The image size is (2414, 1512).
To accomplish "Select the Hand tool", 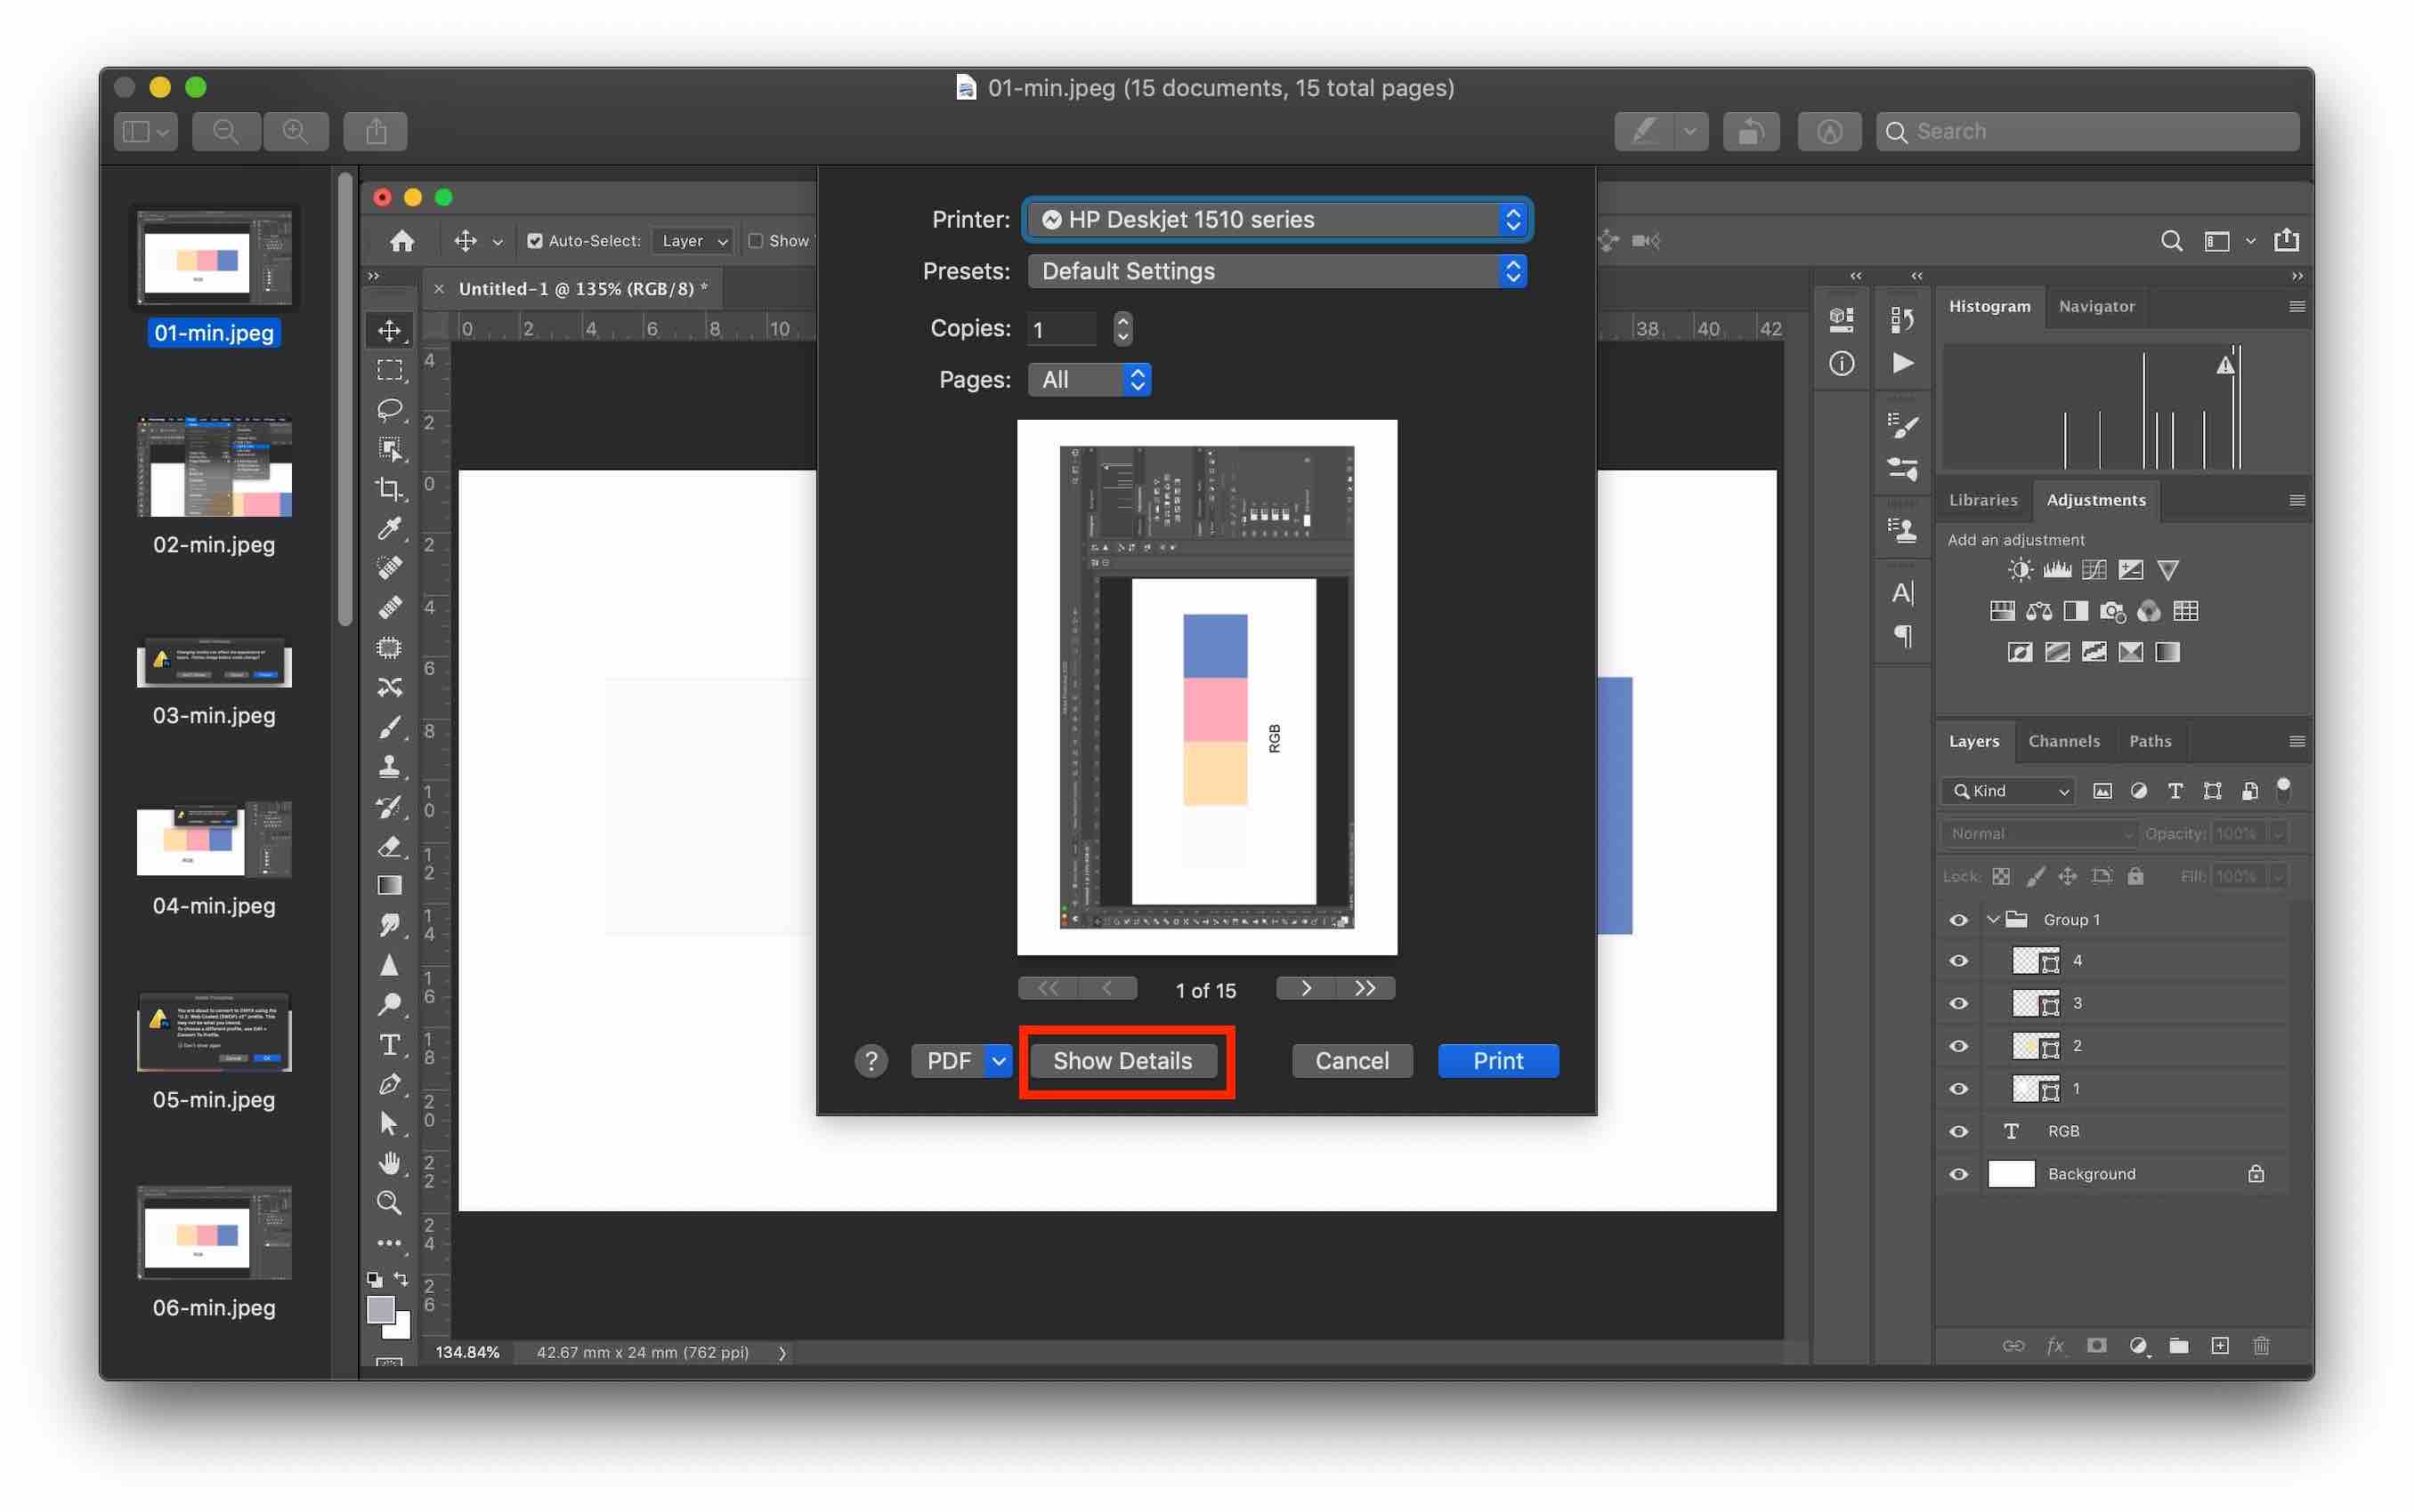I will (389, 1163).
